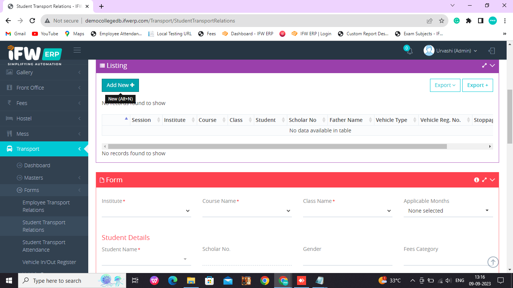Viewport: 513px width, 288px height.
Task: Sort table by Scholar No column
Action: pyautogui.click(x=307, y=120)
